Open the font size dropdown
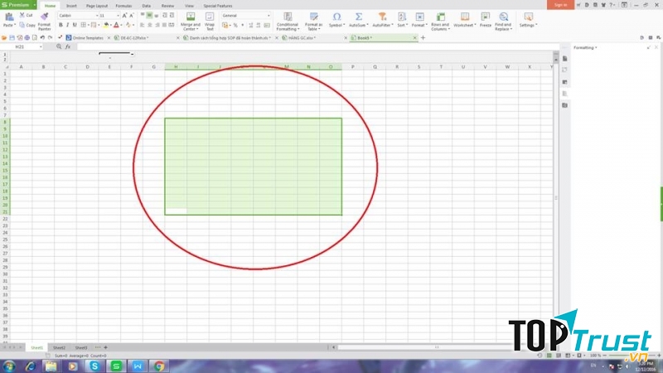The width and height of the screenshot is (663, 373). pos(109,16)
